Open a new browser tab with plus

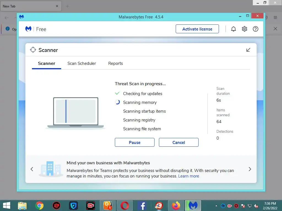(x=67, y=6)
